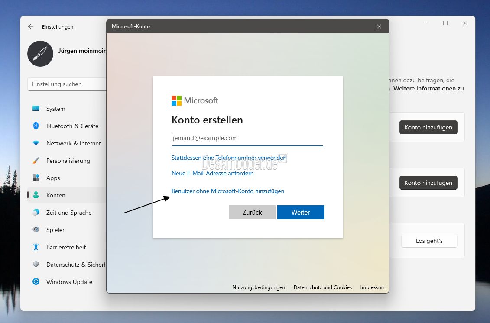The image size is (490, 323).
Task: Click the email address input field
Action: click(x=247, y=138)
